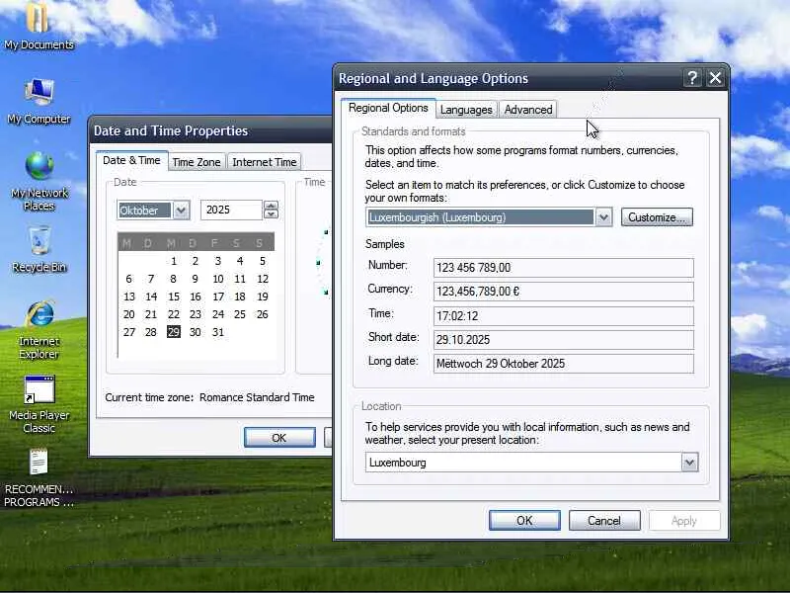
Task: Select day 22 in the calendar
Action: 174,314
